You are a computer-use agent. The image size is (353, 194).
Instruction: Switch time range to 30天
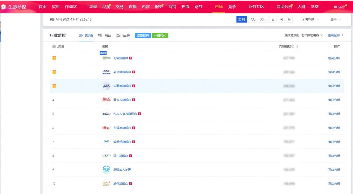pos(263,19)
